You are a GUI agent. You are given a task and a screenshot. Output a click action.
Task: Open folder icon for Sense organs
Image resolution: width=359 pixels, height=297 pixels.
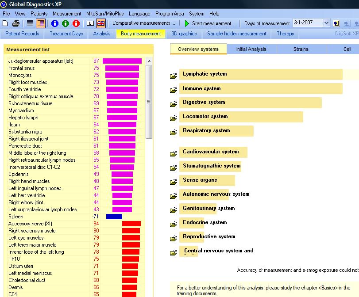[174, 182]
